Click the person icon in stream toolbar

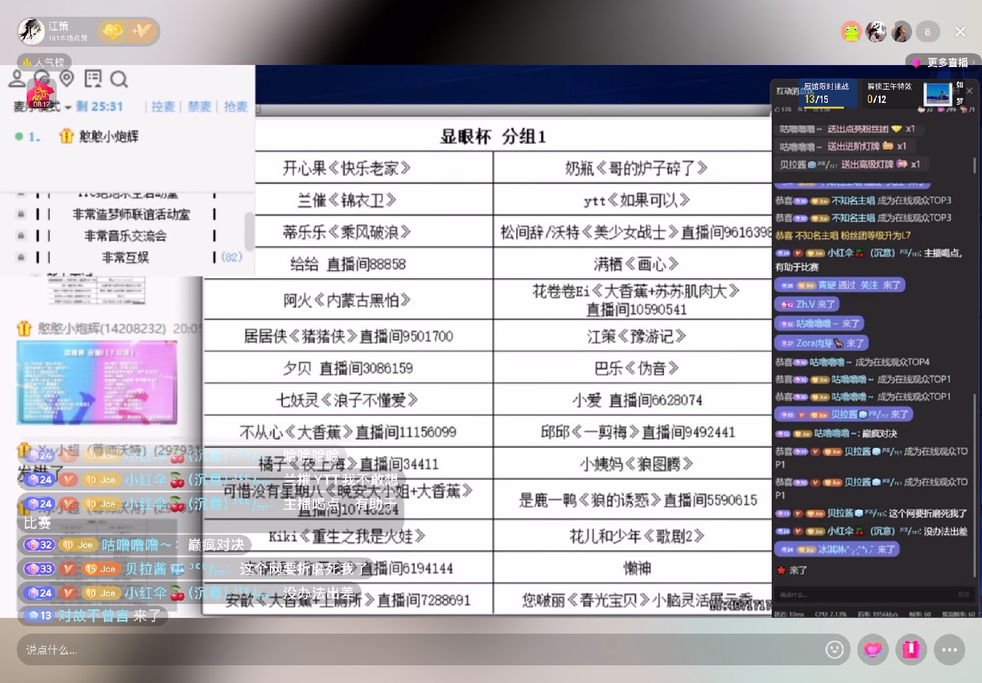17,78
